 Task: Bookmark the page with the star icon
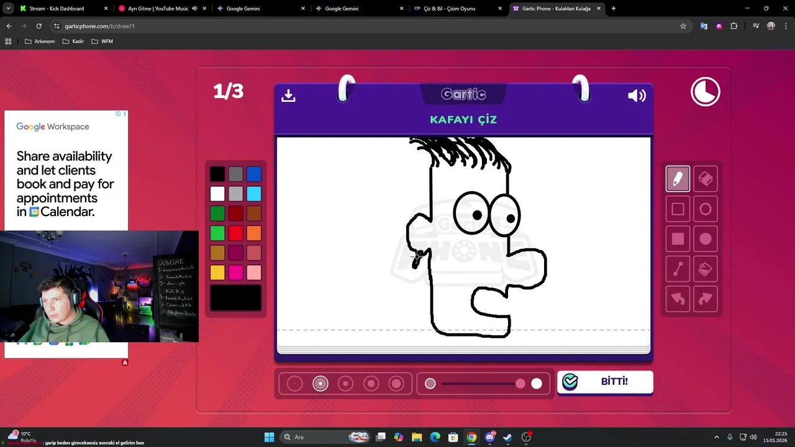coord(683,26)
